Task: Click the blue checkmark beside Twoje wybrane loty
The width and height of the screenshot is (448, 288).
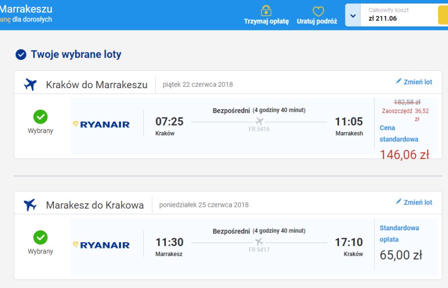Action: click(21, 54)
